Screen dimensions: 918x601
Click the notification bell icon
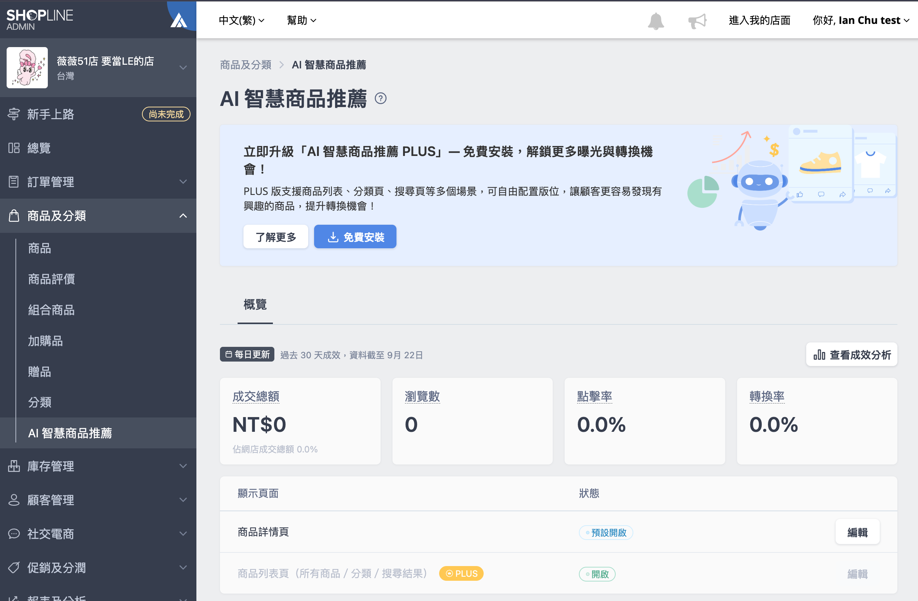pyautogui.click(x=655, y=21)
